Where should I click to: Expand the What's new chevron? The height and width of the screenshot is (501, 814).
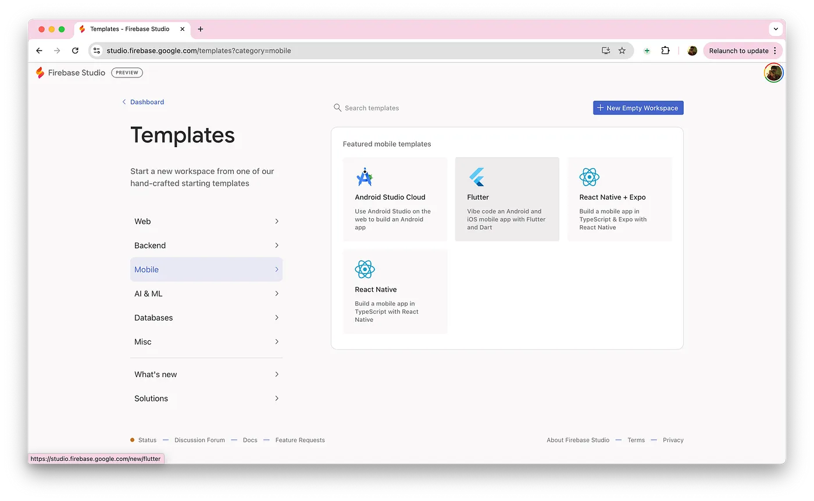tap(277, 374)
